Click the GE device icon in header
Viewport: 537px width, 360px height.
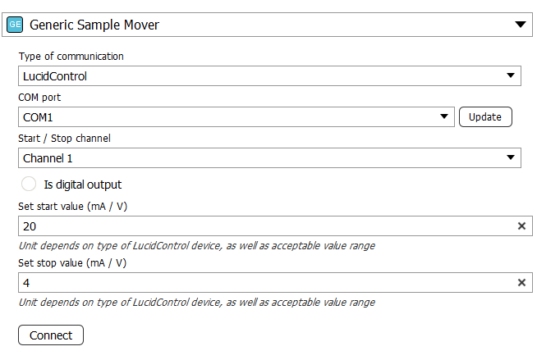[16, 25]
